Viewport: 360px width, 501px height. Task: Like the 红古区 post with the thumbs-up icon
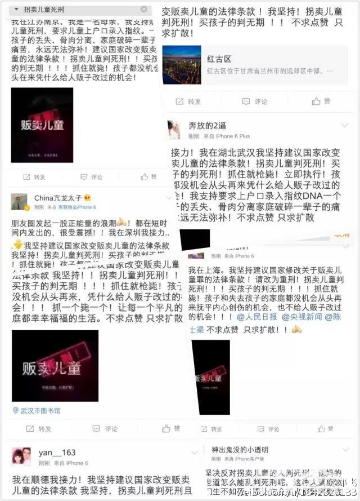[321, 101]
